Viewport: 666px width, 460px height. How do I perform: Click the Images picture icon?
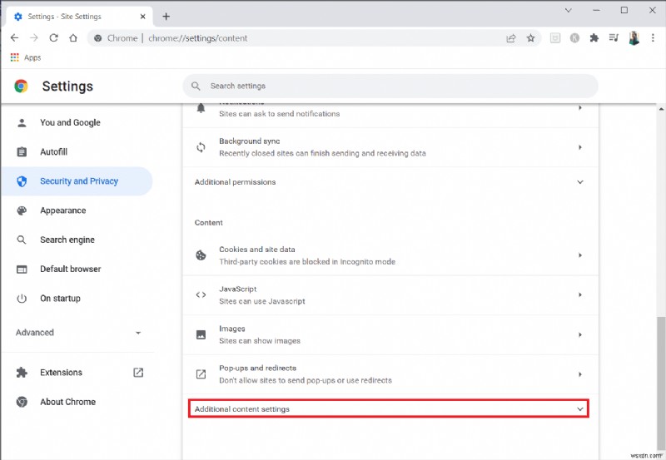[x=201, y=335]
